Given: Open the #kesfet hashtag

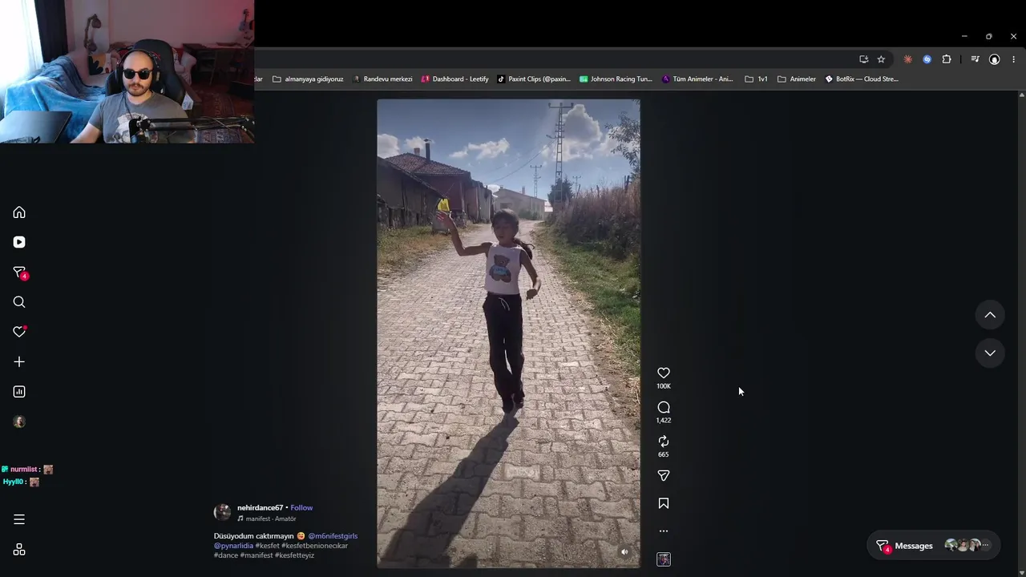Looking at the screenshot, I should pyautogui.click(x=267, y=546).
